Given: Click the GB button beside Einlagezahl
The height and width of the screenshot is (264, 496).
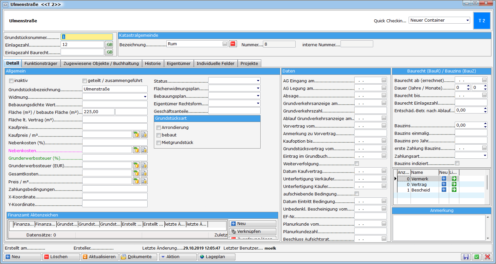Looking at the screenshot, I should point(109,45).
